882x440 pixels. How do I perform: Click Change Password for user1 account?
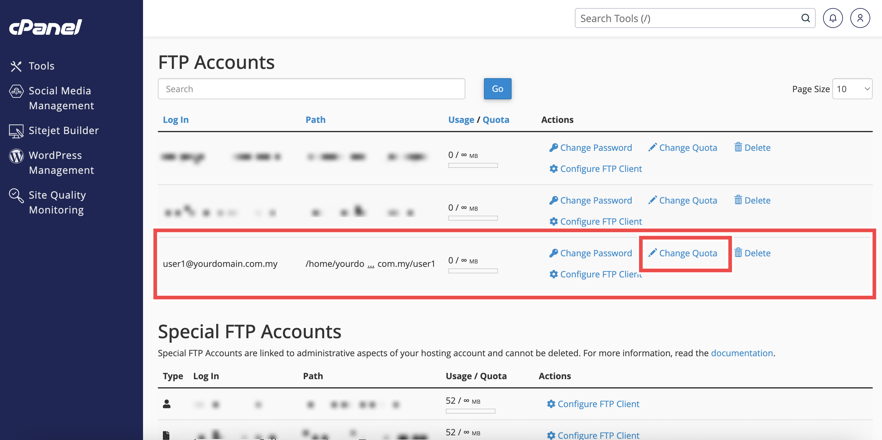[x=595, y=253]
